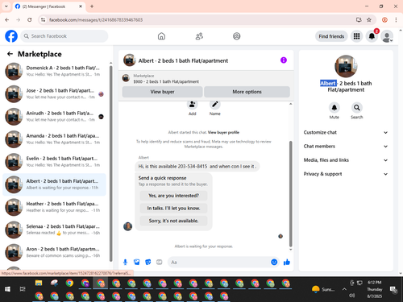Image resolution: width=403 pixels, height=302 pixels.
Task: Open Aron conversation
Action: (54, 252)
